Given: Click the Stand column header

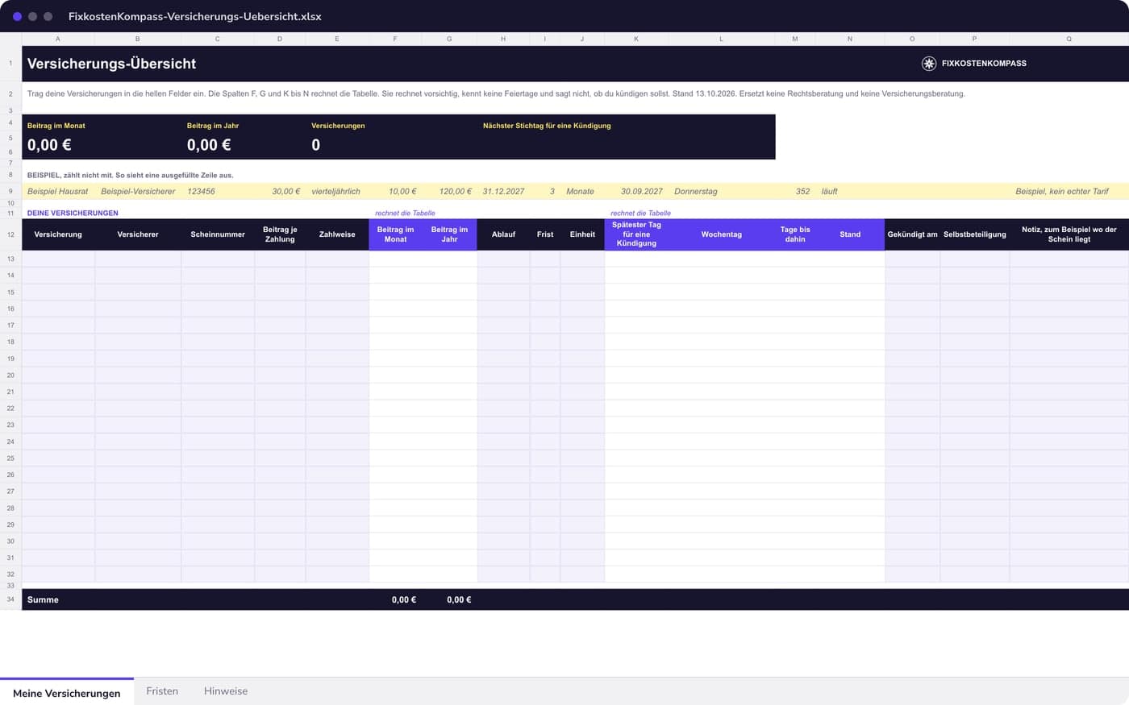Looking at the screenshot, I should coord(850,234).
